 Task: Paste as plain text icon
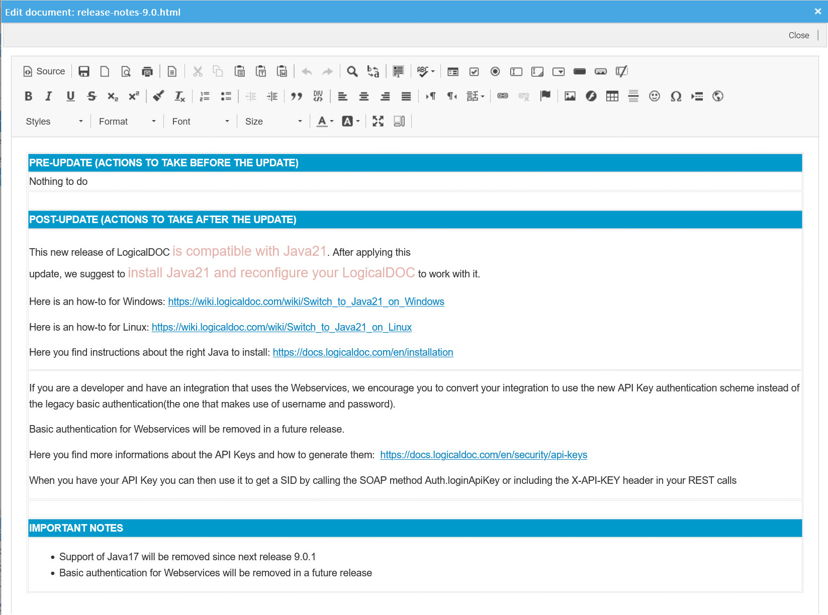coord(261,71)
